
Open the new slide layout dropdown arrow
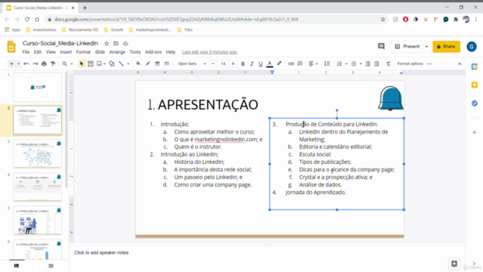(x=18, y=63)
